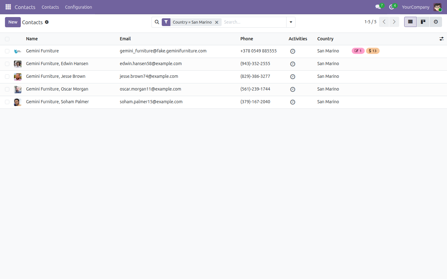The height and width of the screenshot is (279, 447).
Task: Expand the search options dropdown arrow
Action: (291, 22)
